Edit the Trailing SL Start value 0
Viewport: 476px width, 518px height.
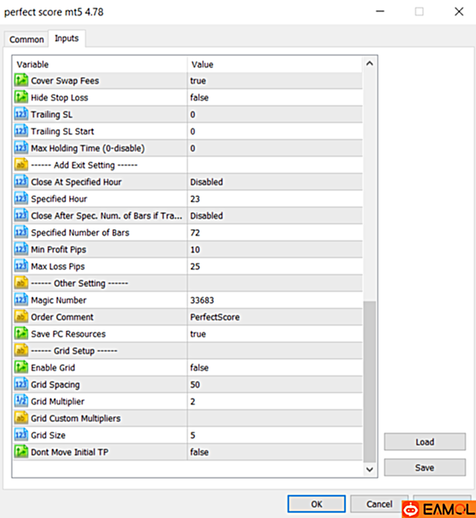275,131
